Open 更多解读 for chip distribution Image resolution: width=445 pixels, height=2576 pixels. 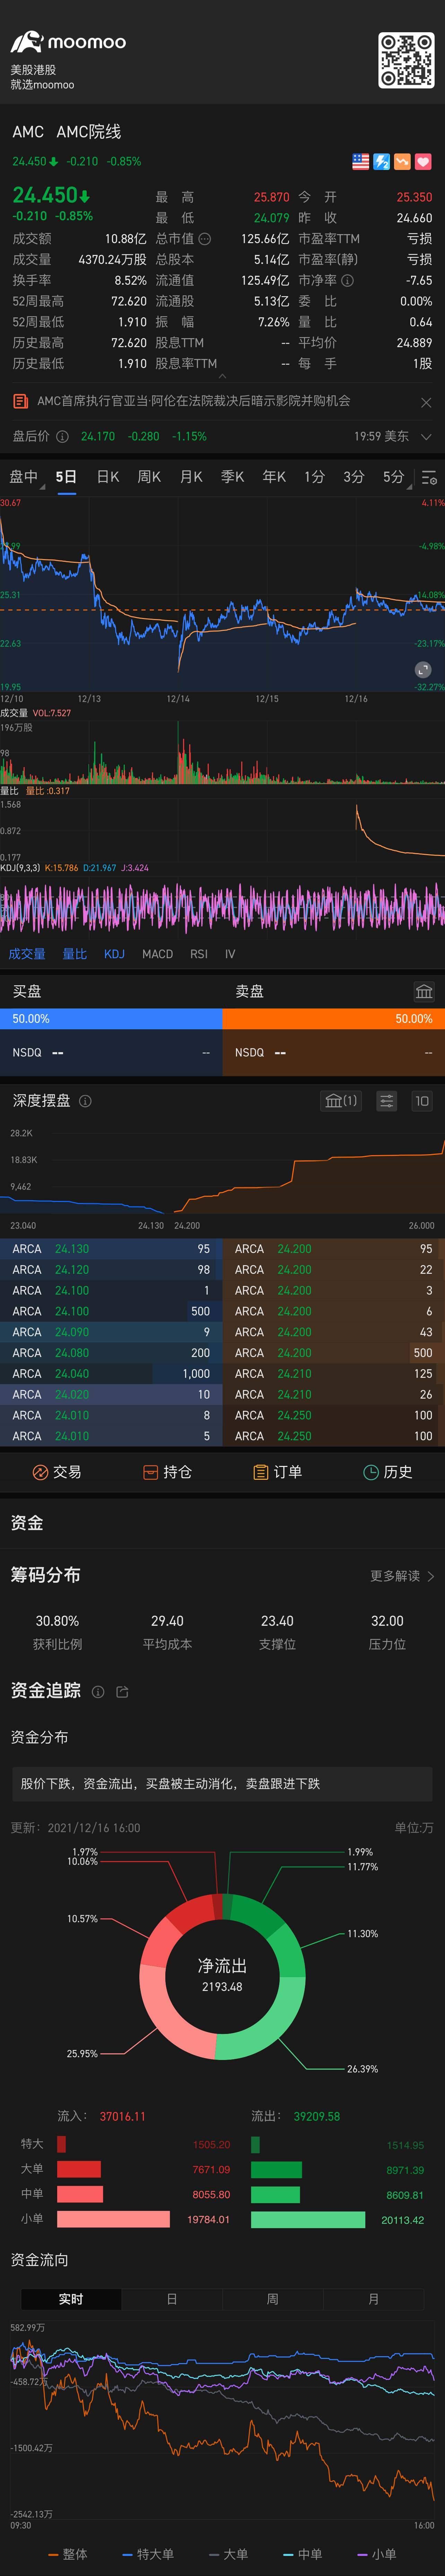pos(402,1576)
